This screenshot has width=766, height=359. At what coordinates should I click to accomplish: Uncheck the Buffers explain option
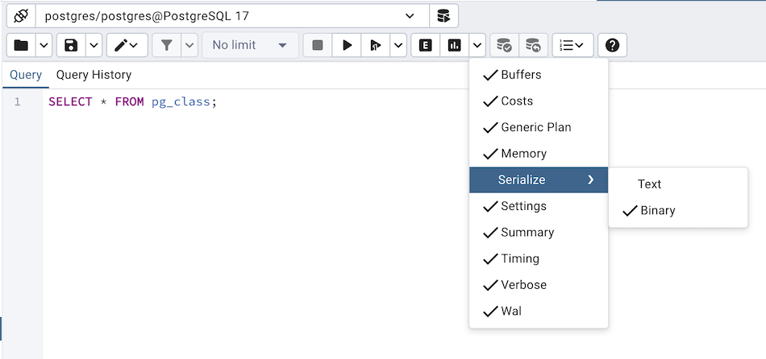pyautogui.click(x=521, y=75)
